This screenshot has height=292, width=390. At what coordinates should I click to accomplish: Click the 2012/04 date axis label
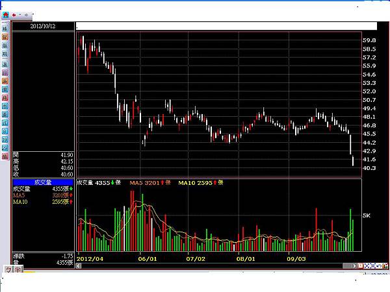tap(90, 259)
